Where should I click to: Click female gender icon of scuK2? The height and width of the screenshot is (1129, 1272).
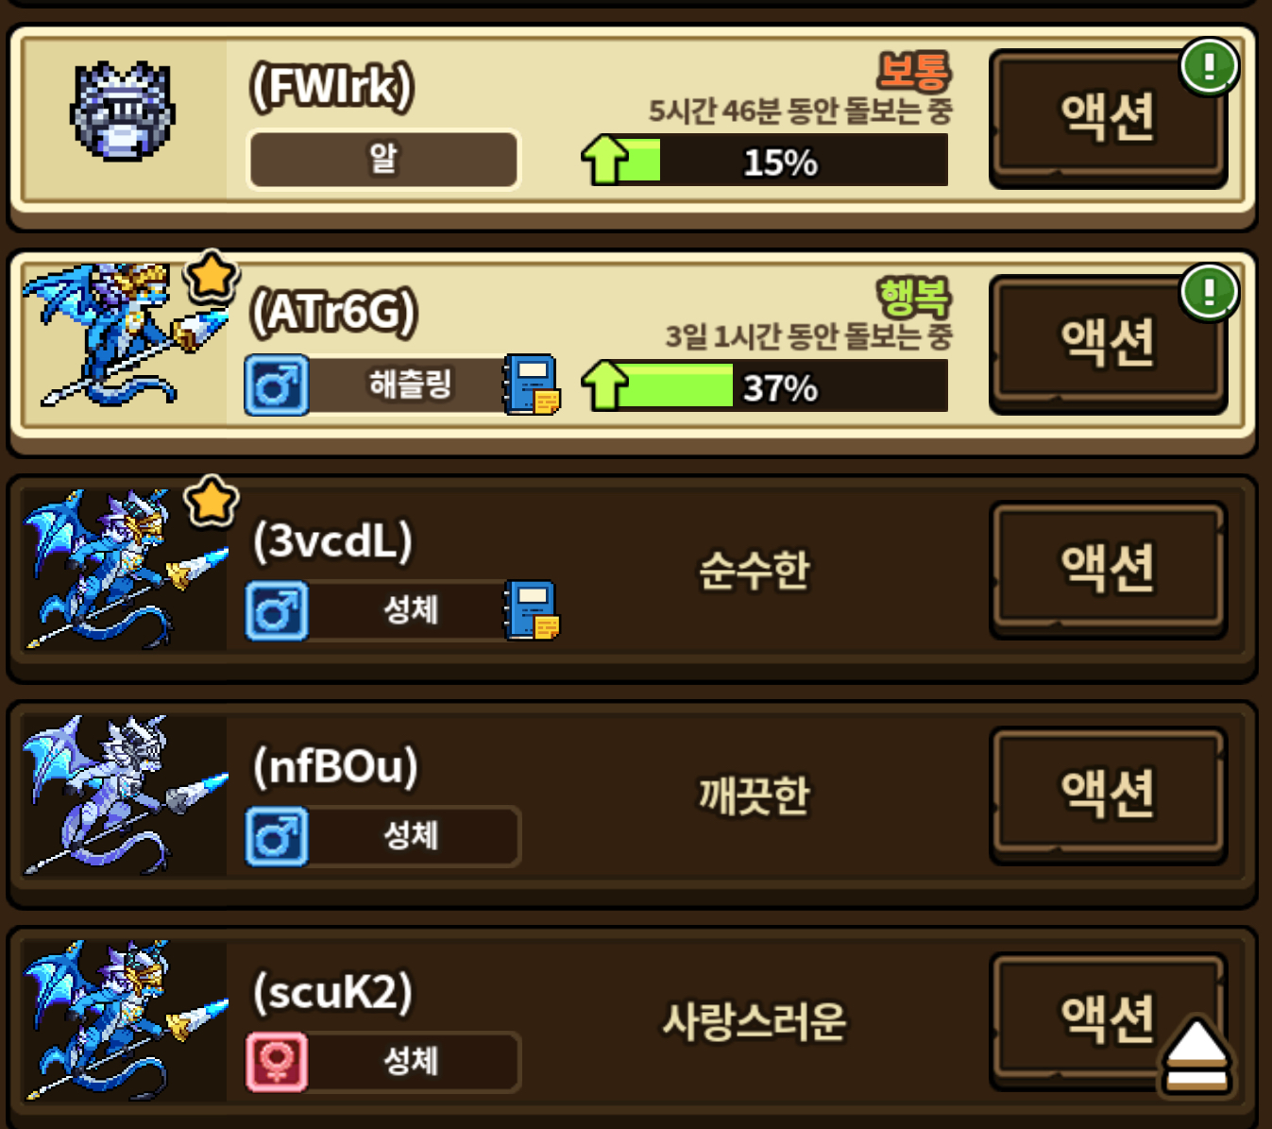277,1062
